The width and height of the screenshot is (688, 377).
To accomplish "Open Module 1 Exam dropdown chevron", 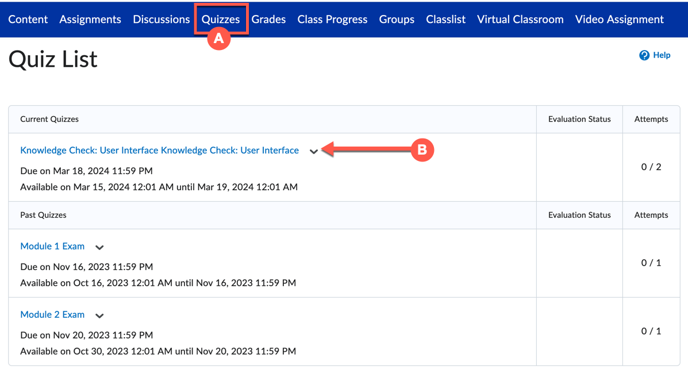I will click(99, 248).
